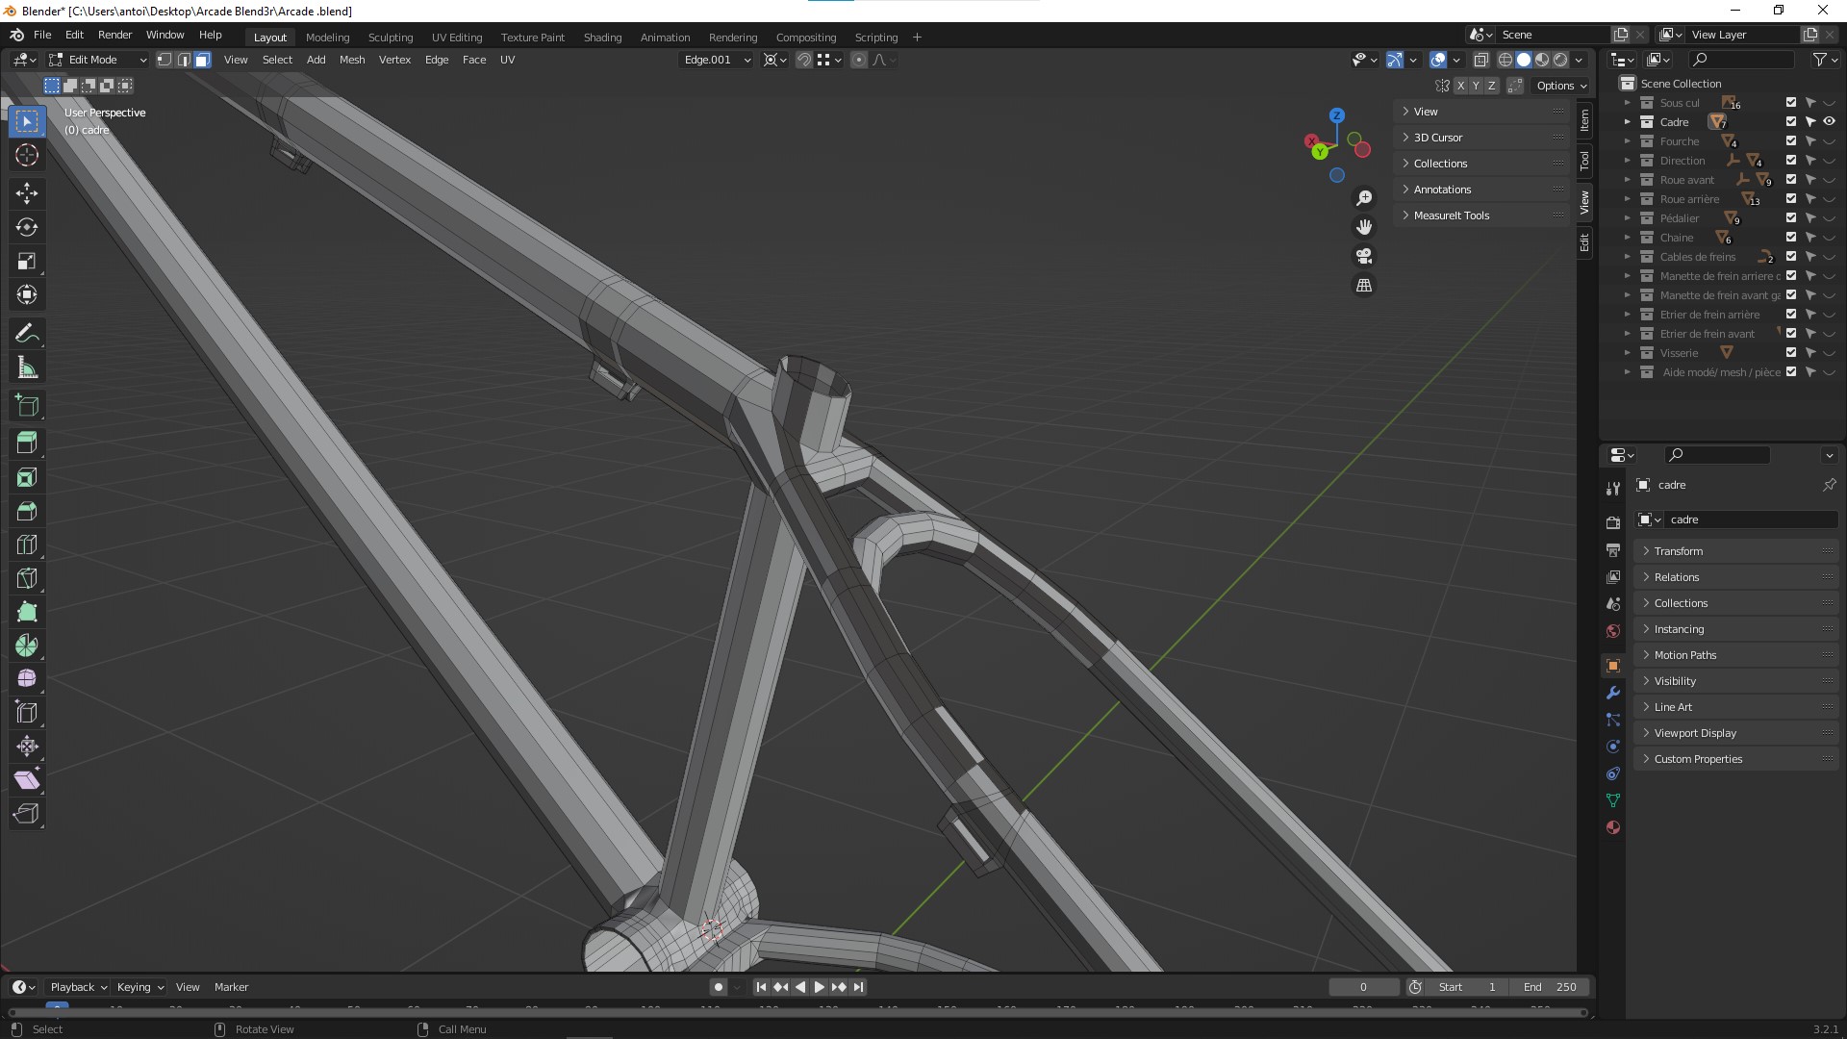Screen dimensions: 1847x1039
Task: Select the Rotate tool
Action: (27, 227)
